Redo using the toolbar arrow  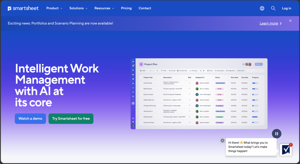tap(153, 71)
